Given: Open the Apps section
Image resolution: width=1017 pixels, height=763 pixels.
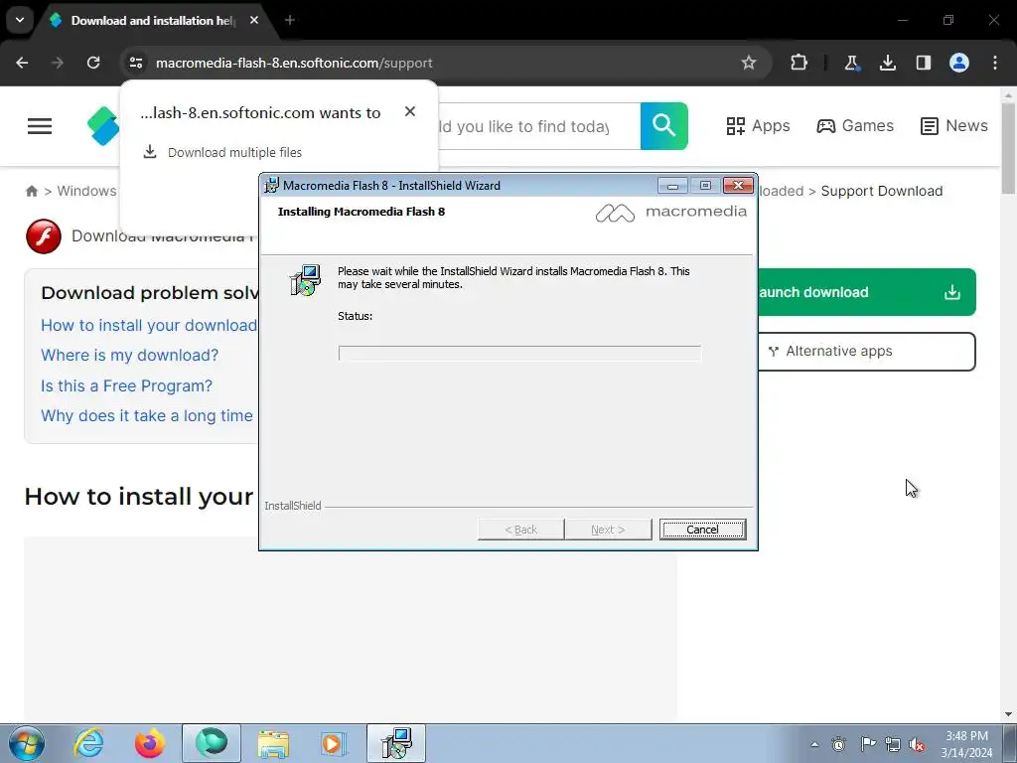Looking at the screenshot, I should coord(758,126).
